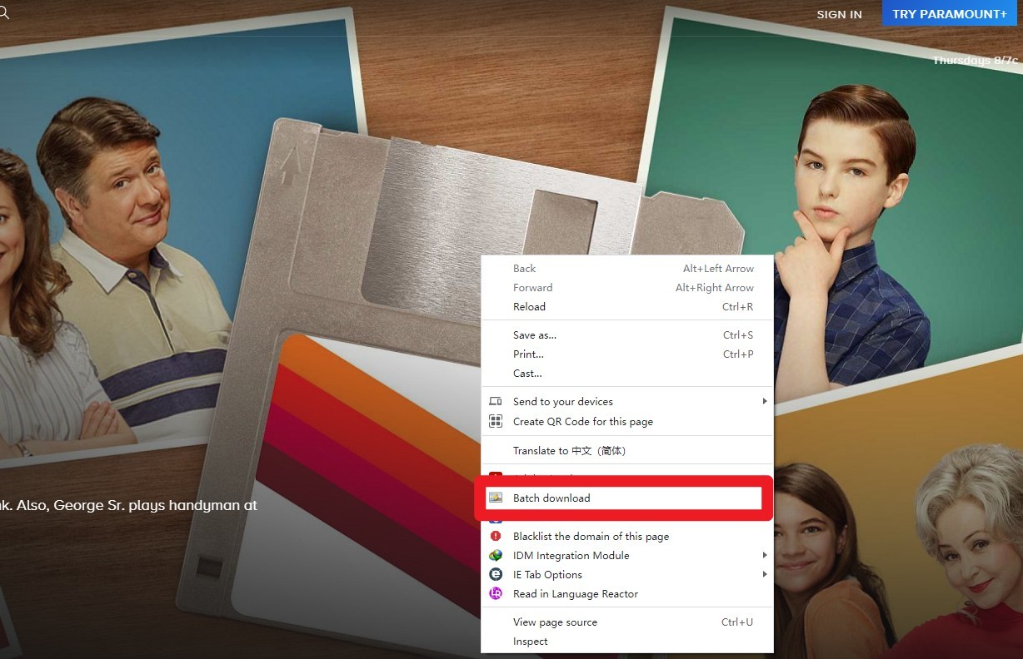Viewport: 1023px width, 659px height.
Task: Expand the Send to your devices submenu arrow
Action: [x=764, y=401]
